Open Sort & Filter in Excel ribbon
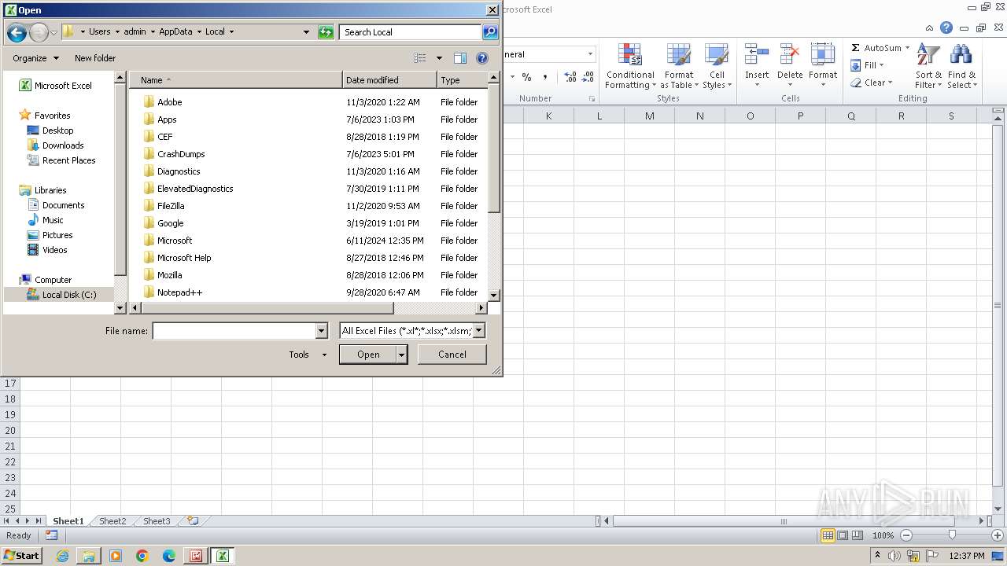This screenshot has width=1007, height=566. pyautogui.click(x=928, y=67)
